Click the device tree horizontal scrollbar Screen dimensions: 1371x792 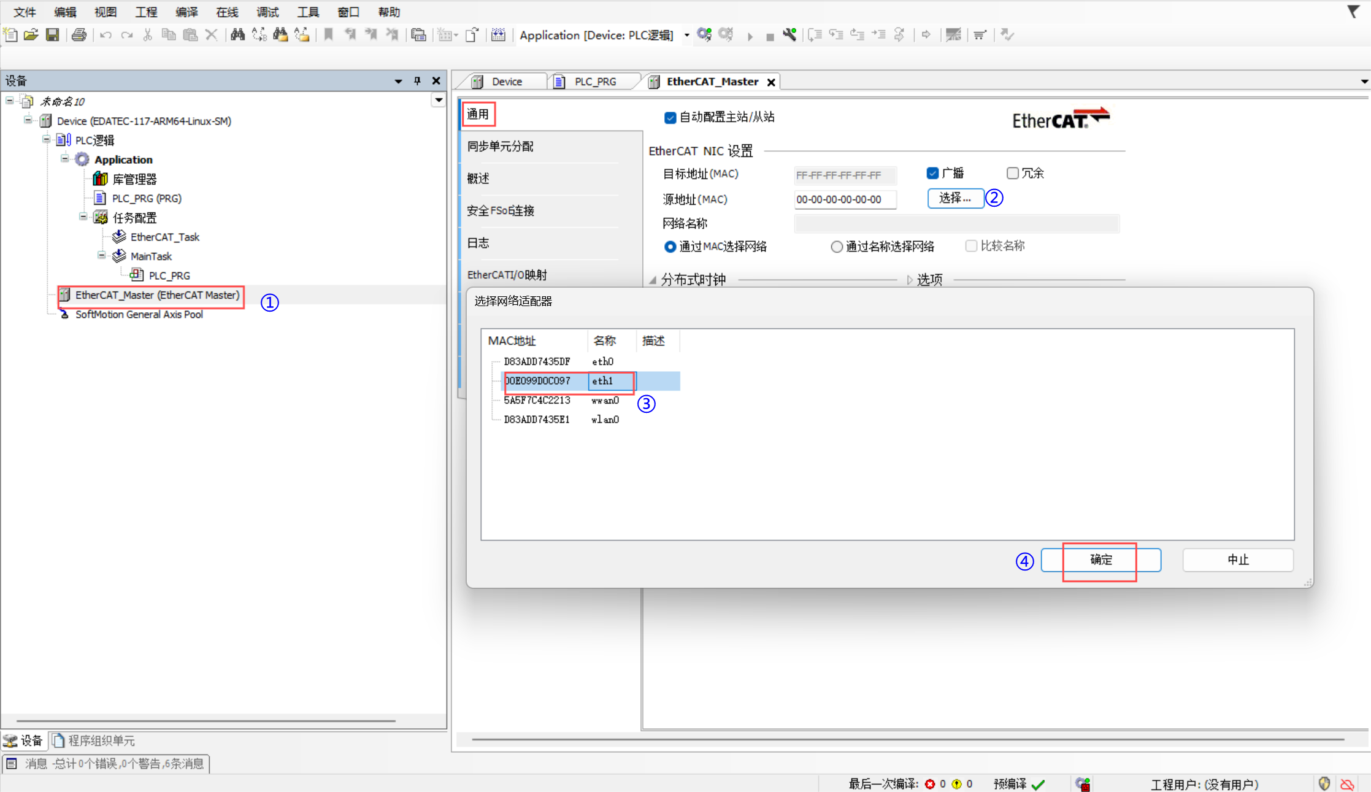(x=205, y=721)
